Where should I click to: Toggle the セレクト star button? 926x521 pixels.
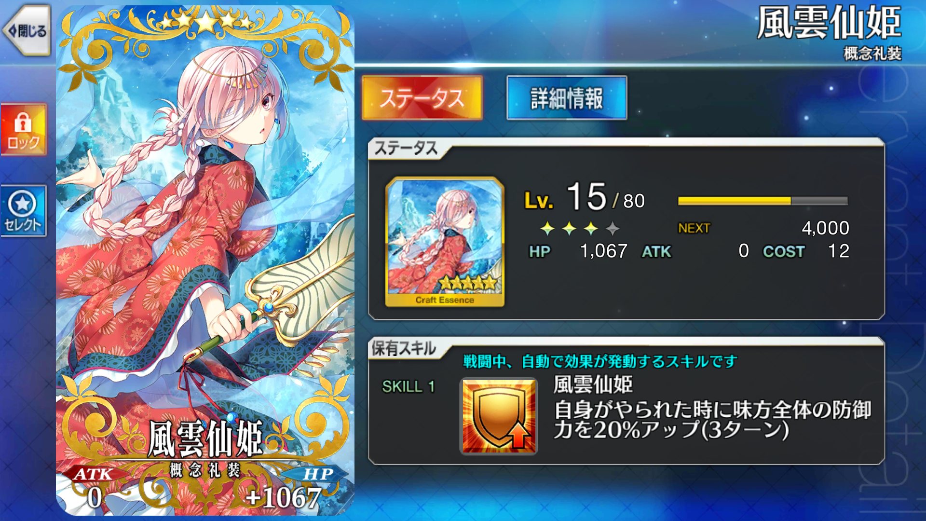(x=23, y=211)
